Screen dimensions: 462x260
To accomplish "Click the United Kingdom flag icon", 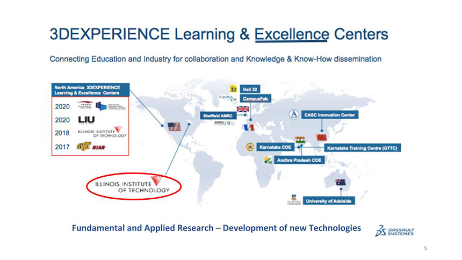I will [243, 109].
